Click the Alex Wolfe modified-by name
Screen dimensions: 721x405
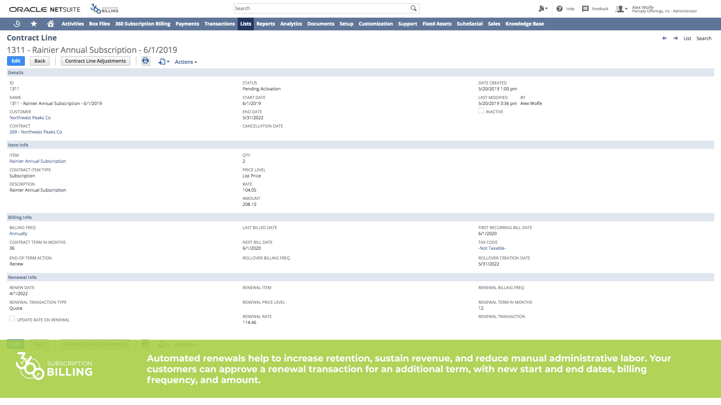point(531,103)
